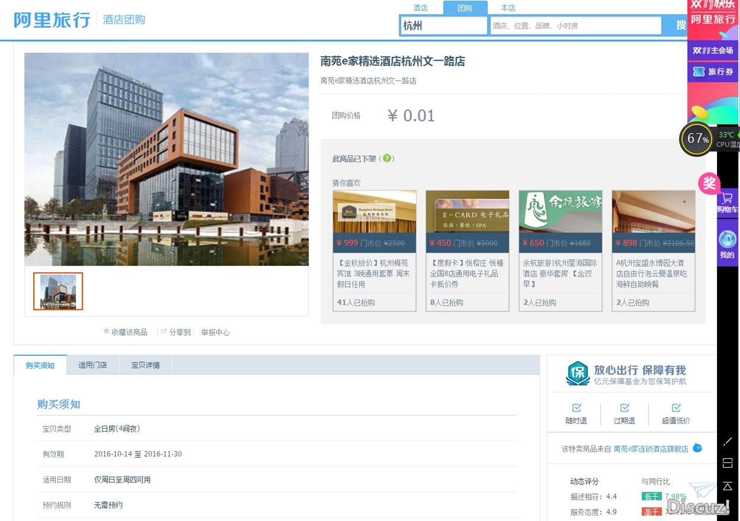740x521 pixels.
Task: Open the ¥999 杭州梅苑宾馆 recommendation card
Action: (x=374, y=251)
